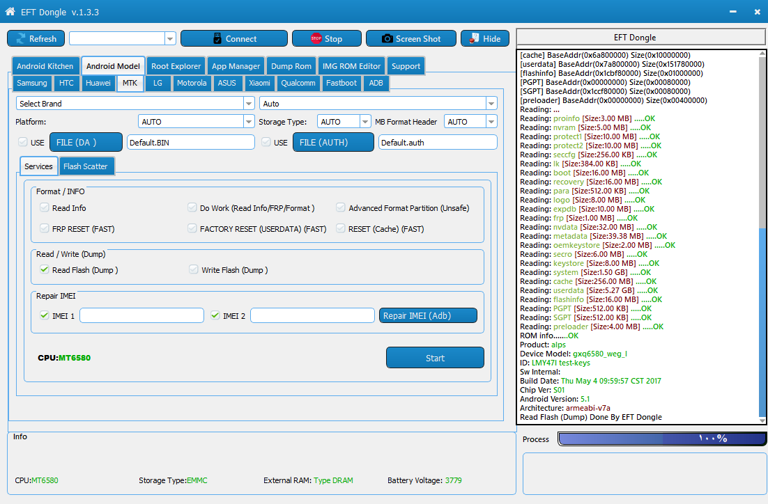
Task: Open the App Manager tab
Action: coord(236,66)
